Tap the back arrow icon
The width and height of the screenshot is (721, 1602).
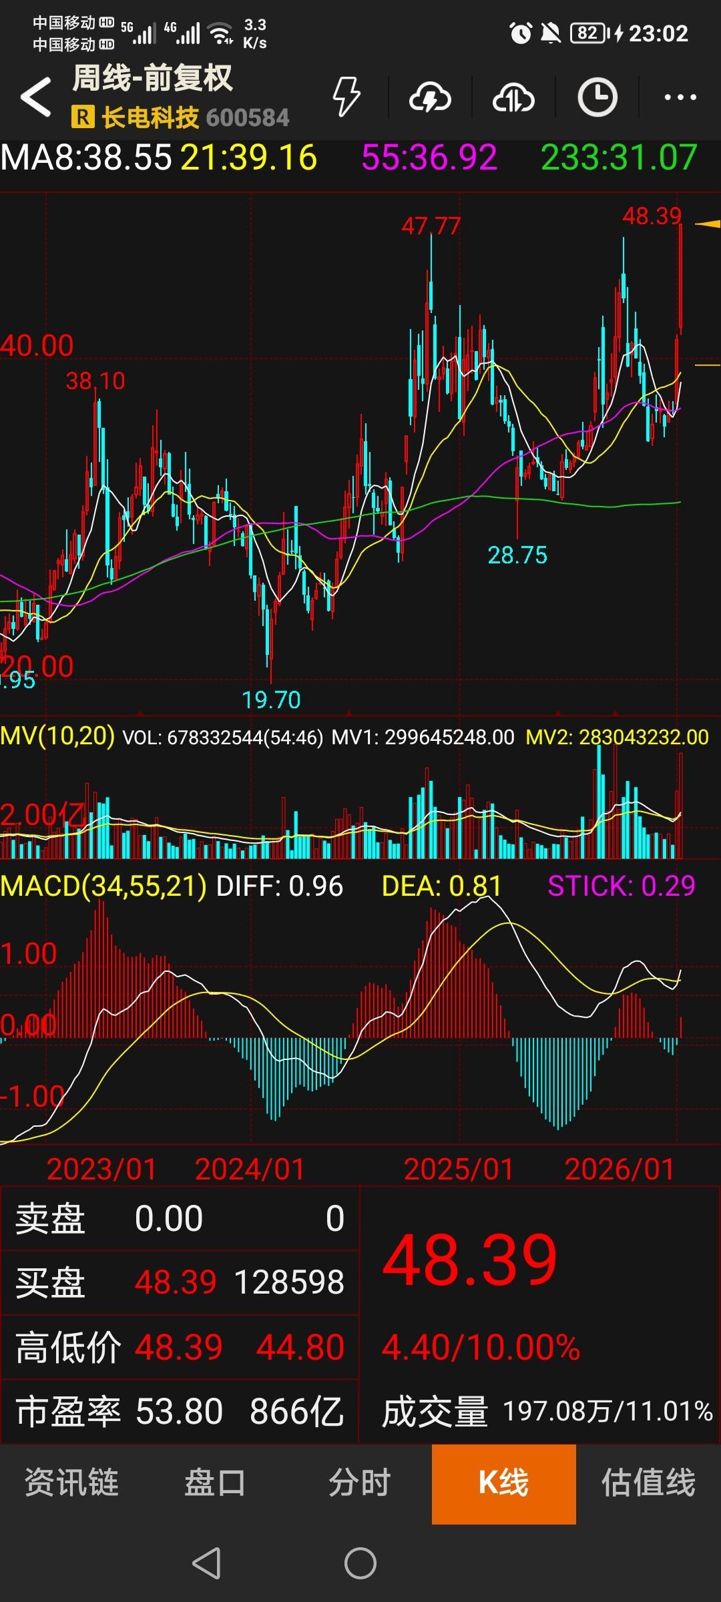click(36, 97)
